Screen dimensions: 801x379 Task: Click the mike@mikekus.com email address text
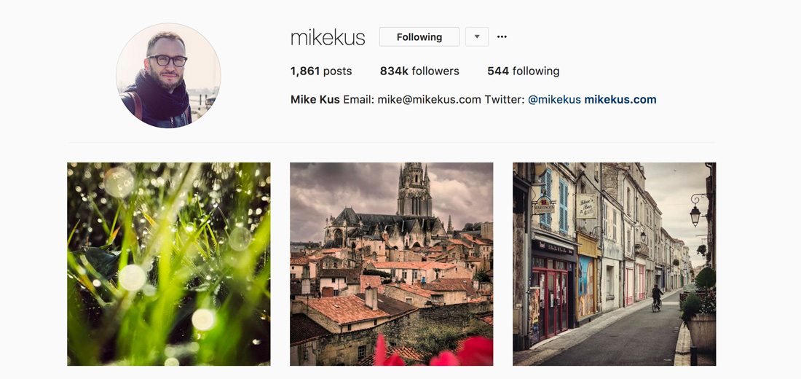click(x=429, y=100)
